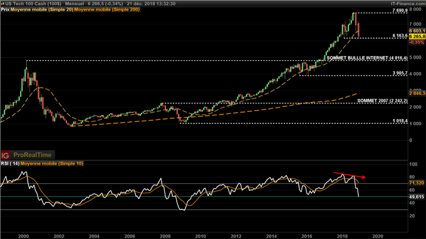Click the Mensuel timeframe label
Image resolution: width=426 pixels, height=239 pixels.
click(75, 4)
